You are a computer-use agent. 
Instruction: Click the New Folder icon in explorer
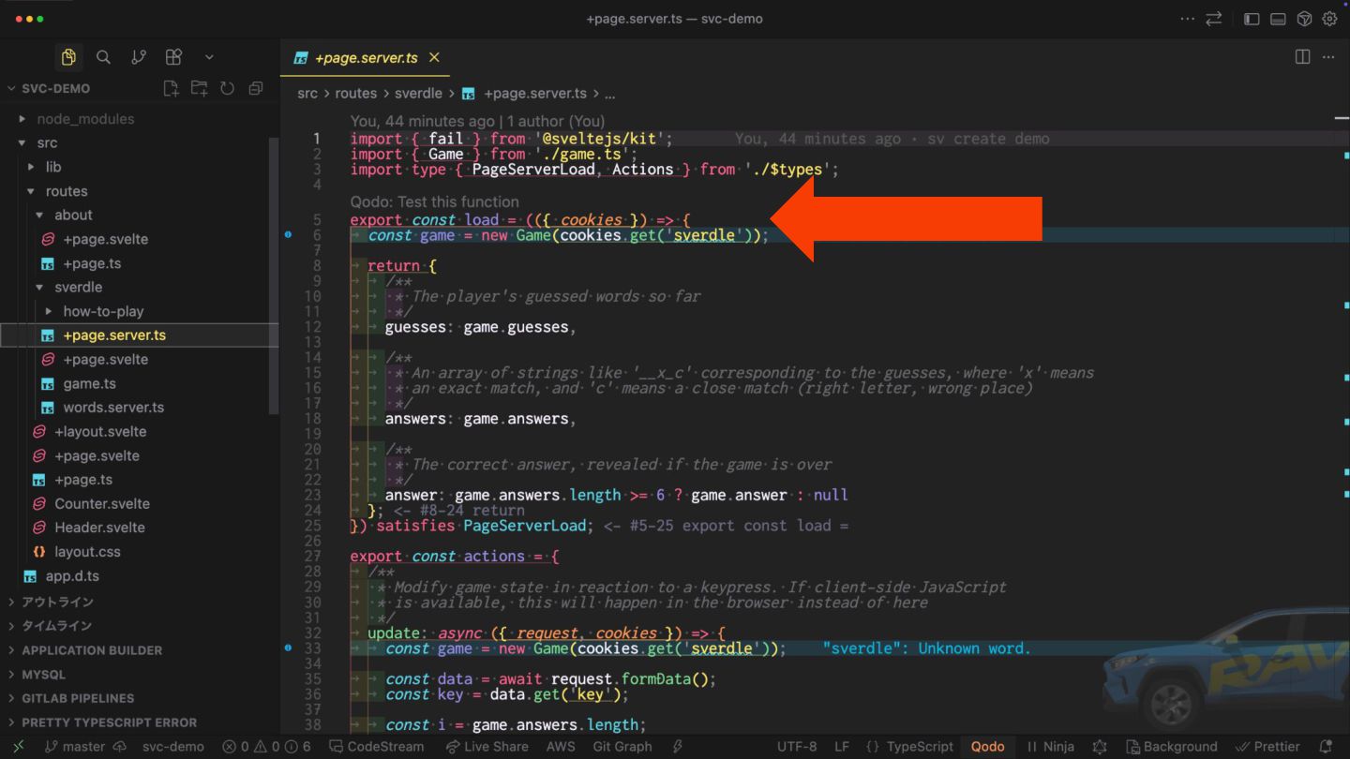(x=199, y=88)
